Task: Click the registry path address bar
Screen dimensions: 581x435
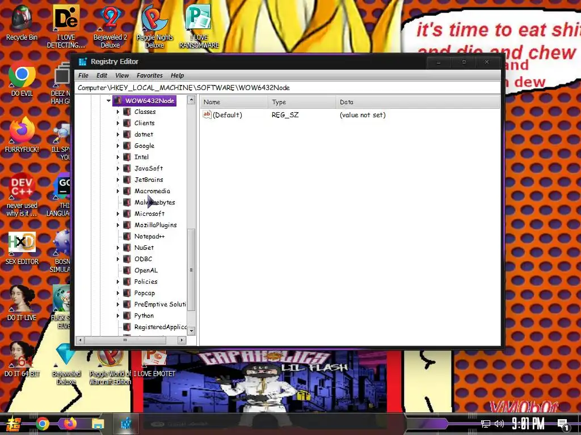Action: click(288, 88)
